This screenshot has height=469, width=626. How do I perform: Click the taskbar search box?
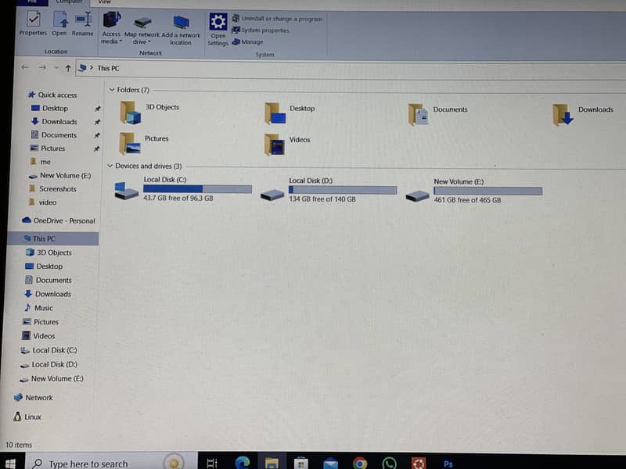coord(88,464)
